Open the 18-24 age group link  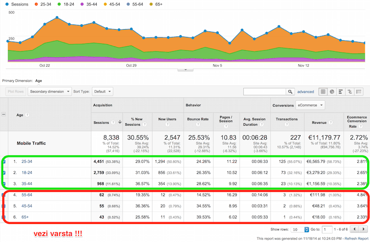27,172
